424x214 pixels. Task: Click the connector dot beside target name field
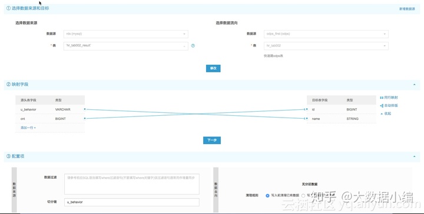coord(307,119)
